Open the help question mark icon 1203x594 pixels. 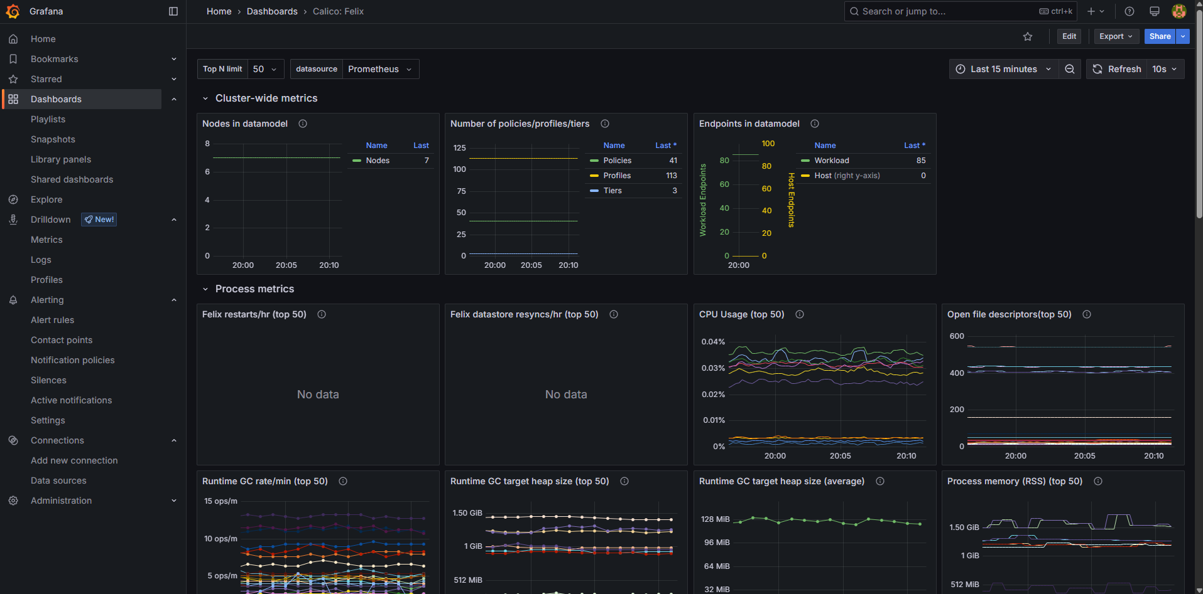coord(1130,11)
